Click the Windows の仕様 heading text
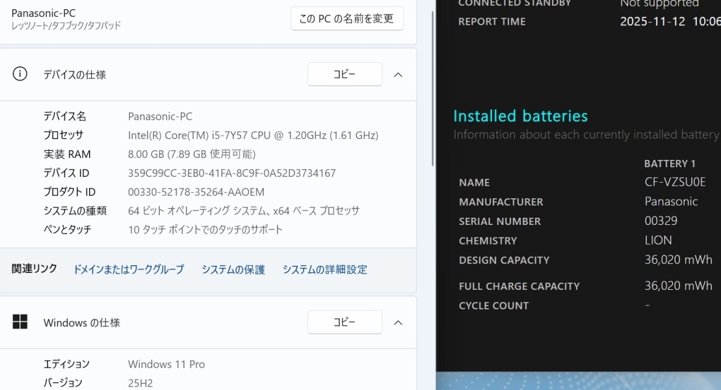The width and height of the screenshot is (721, 390). point(82,322)
